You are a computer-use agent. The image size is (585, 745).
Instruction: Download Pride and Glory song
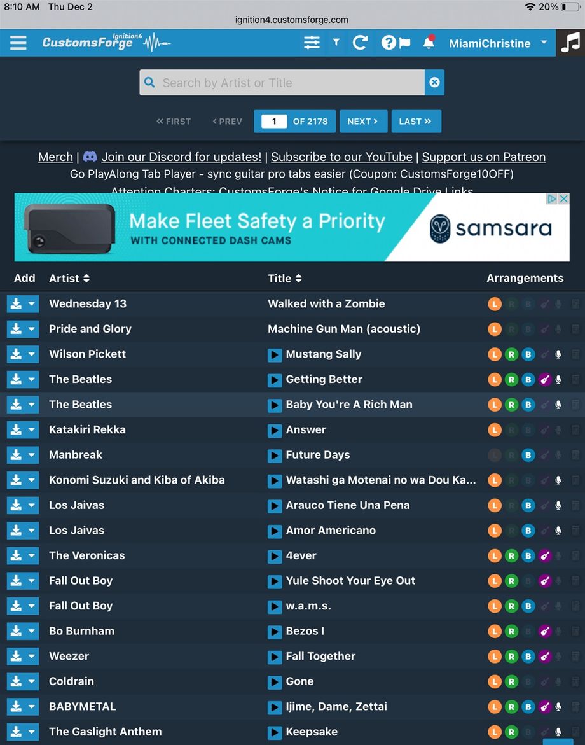coord(16,329)
